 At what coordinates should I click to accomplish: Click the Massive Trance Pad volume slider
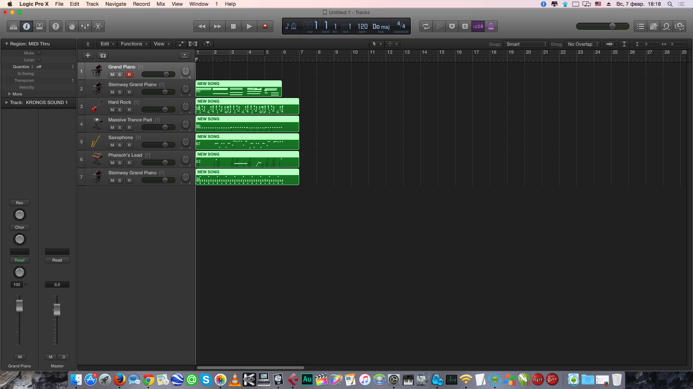click(x=158, y=128)
